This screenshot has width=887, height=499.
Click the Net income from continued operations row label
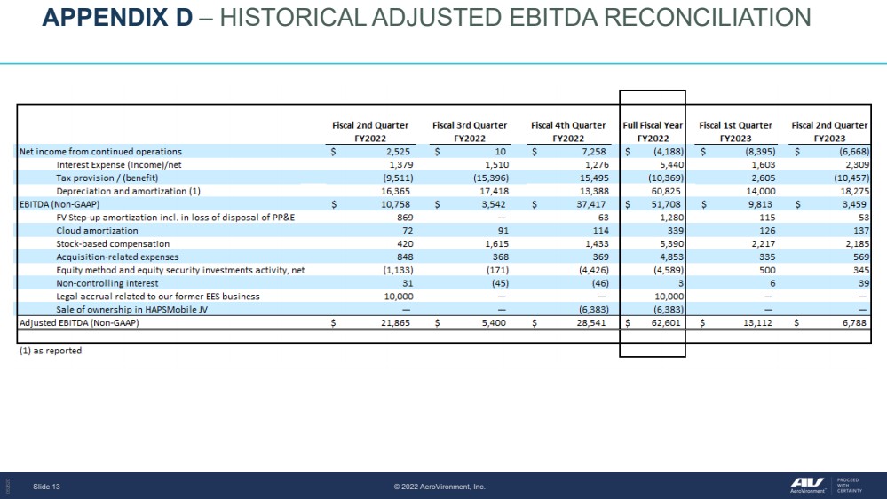100,152
